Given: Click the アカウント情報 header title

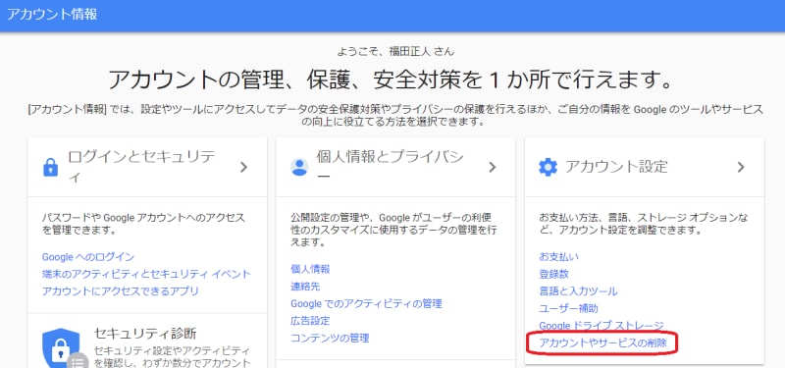Looking at the screenshot, I should pyautogui.click(x=52, y=14).
